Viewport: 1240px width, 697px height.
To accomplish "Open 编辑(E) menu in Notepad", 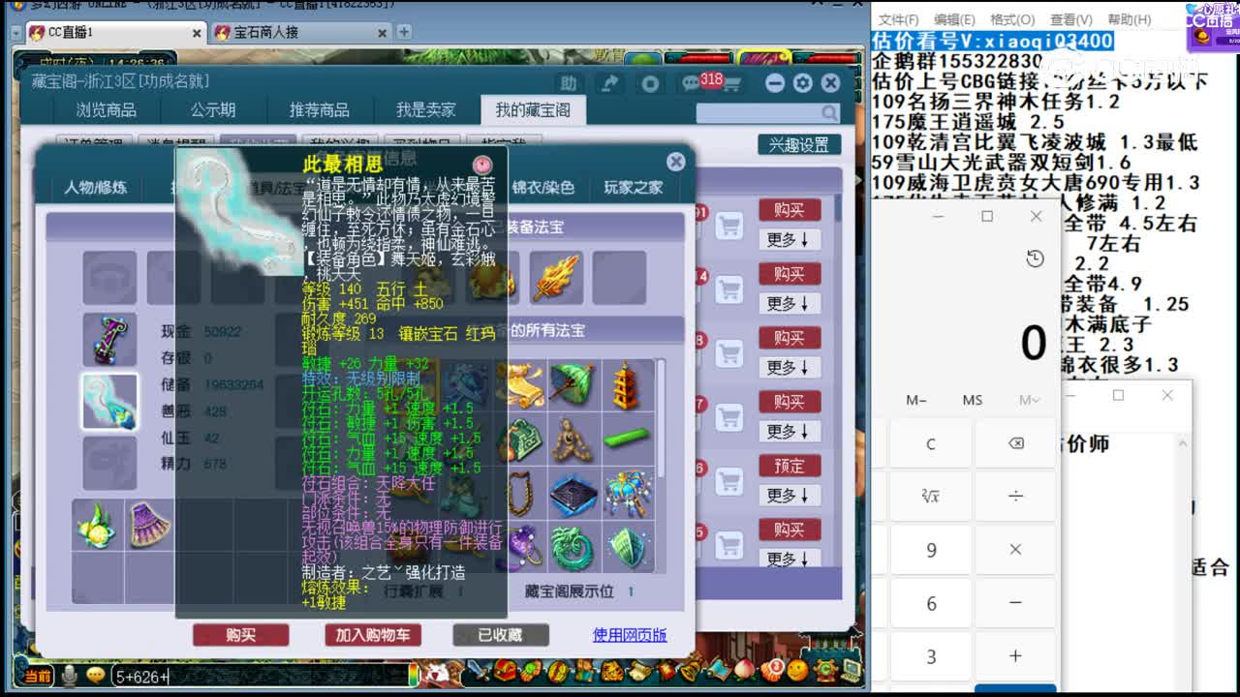I will [954, 19].
